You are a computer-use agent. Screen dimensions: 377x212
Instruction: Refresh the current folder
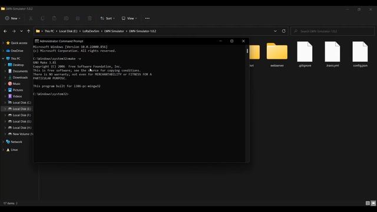point(284,31)
